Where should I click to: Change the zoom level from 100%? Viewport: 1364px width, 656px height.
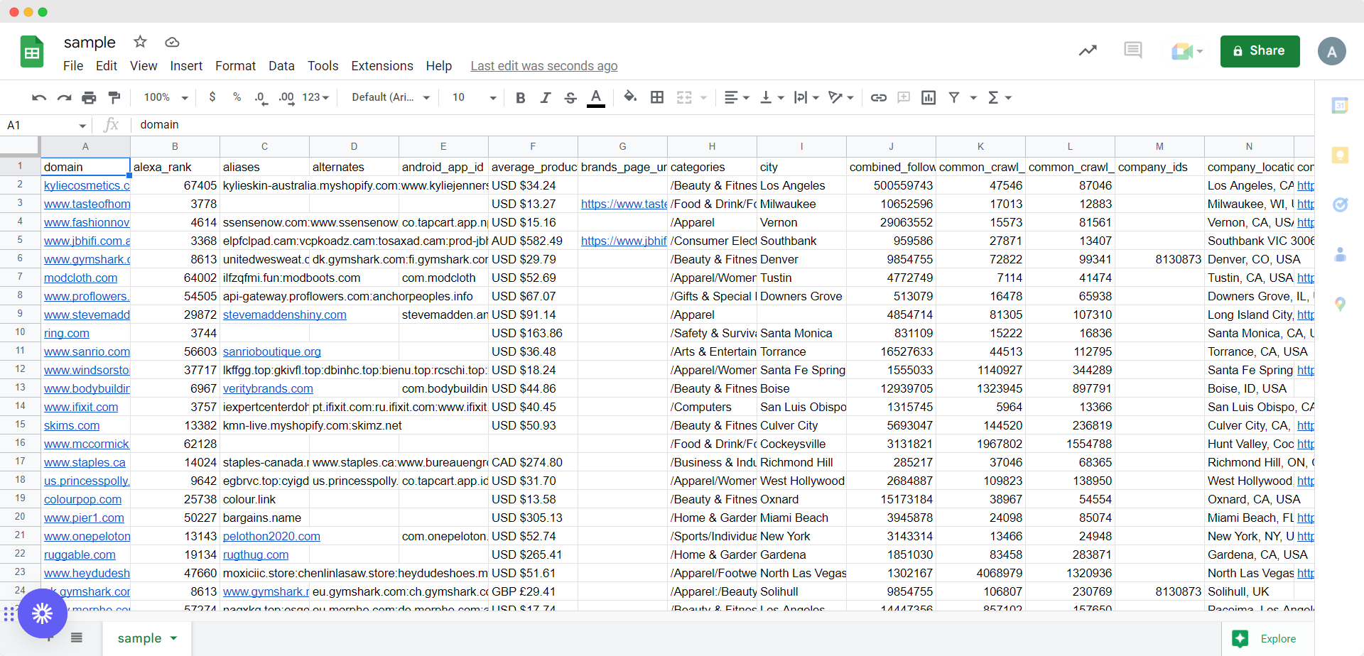pos(166,97)
